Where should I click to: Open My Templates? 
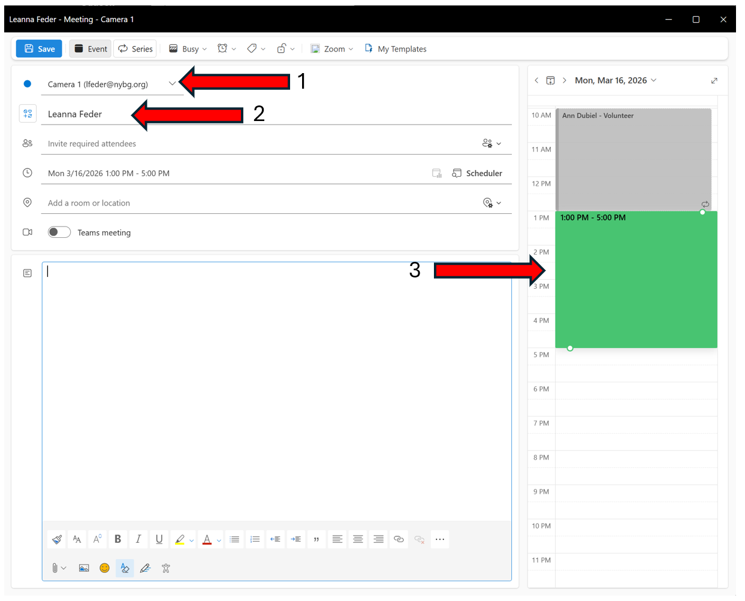click(396, 49)
